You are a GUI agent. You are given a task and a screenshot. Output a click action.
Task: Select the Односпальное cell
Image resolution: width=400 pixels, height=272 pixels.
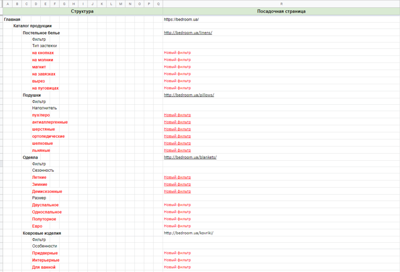click(47, 212)
